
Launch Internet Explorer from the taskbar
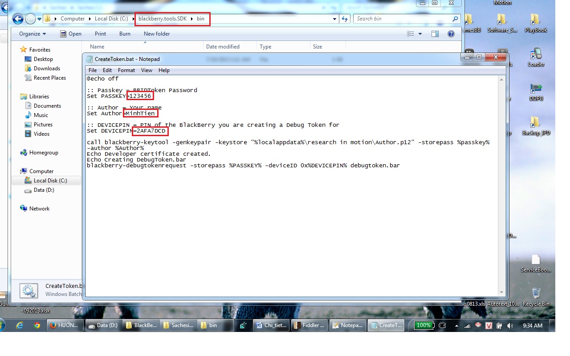(x=20, y=325)
